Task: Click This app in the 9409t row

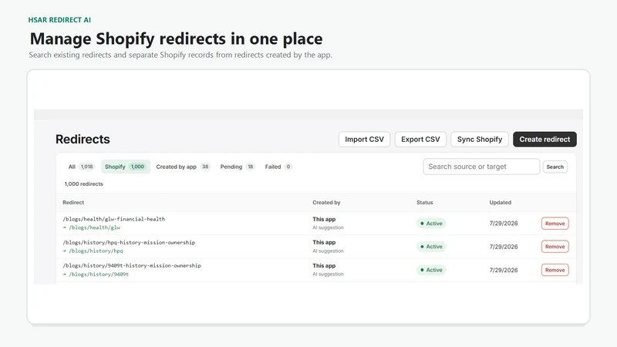Action: click(x=324, y=265)
